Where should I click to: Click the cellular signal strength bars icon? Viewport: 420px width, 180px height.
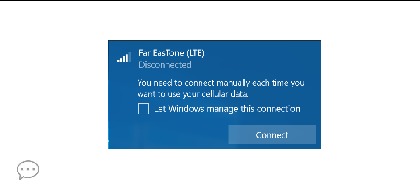124,57
